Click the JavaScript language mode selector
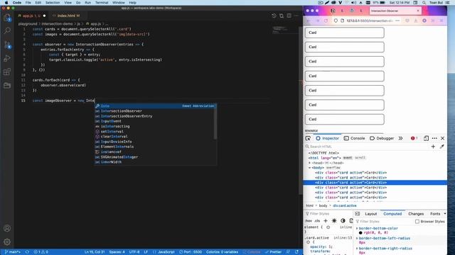 (x=166, y=252)
